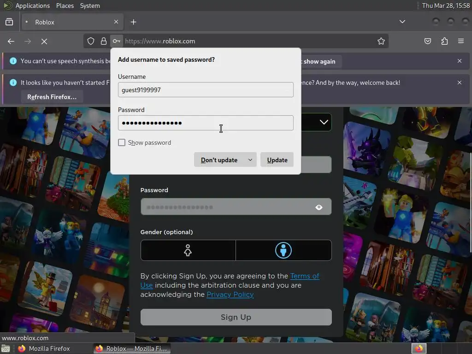Open the extensions puzzle icon

[x=444, y=41]
